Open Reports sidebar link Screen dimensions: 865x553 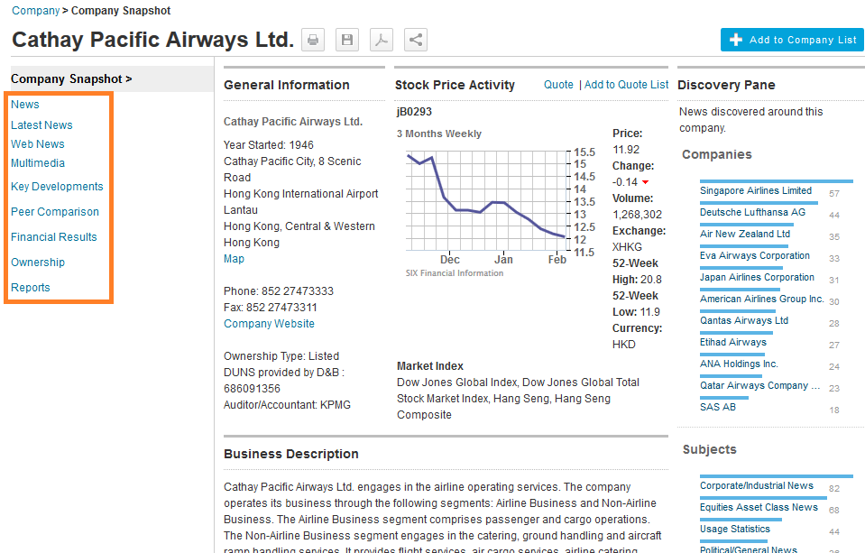point(31,288)
